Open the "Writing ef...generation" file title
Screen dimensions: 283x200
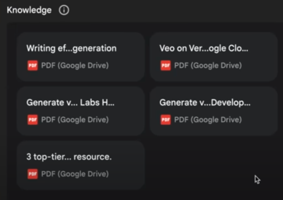pos(71,48)
